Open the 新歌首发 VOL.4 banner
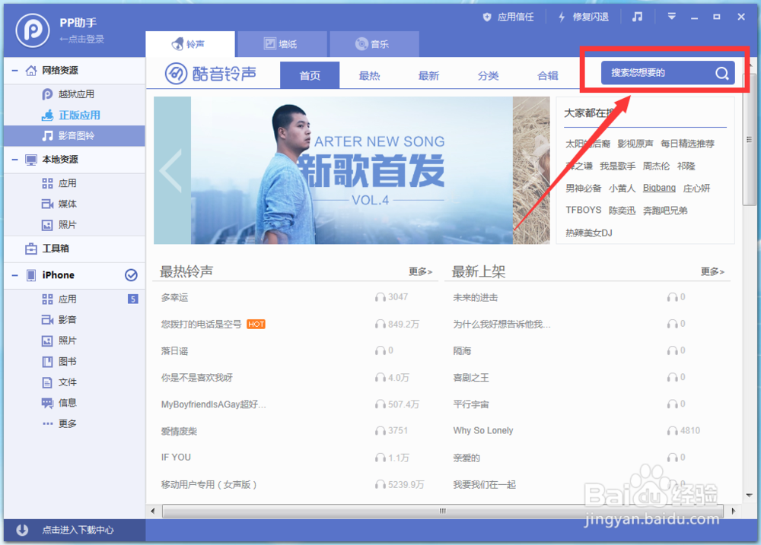 (x=352, y=170)
